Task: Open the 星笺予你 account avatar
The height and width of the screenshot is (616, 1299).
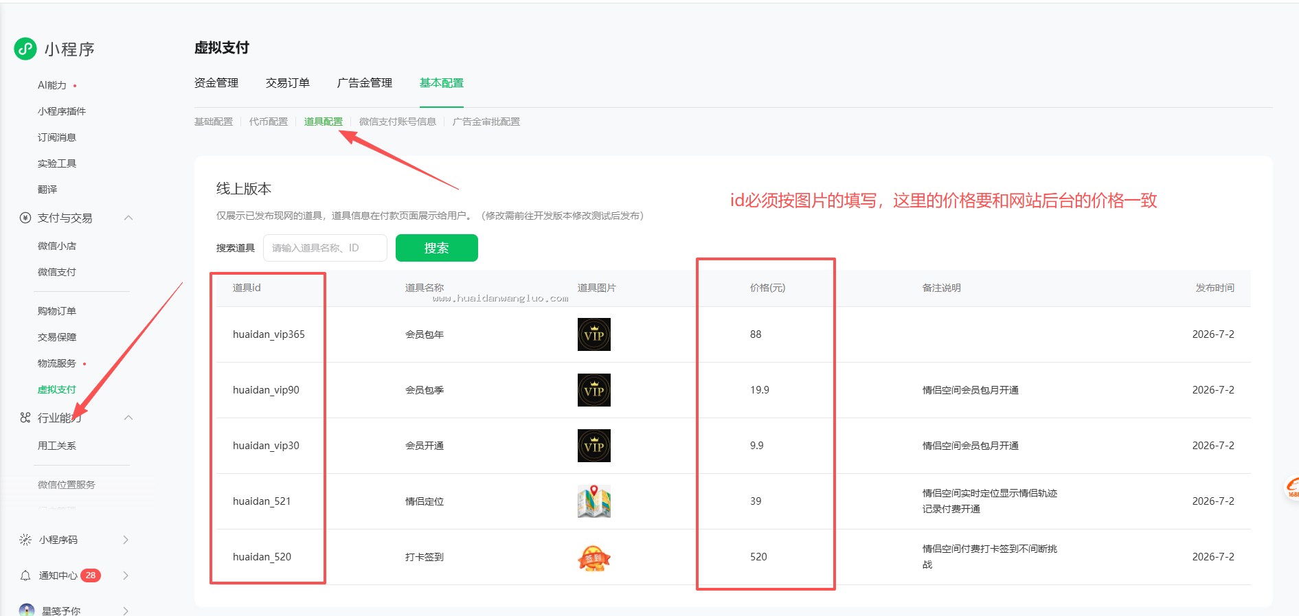Action: (x=27, y=610)
